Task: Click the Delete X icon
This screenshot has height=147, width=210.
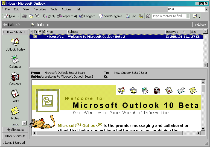Action: 37,16
